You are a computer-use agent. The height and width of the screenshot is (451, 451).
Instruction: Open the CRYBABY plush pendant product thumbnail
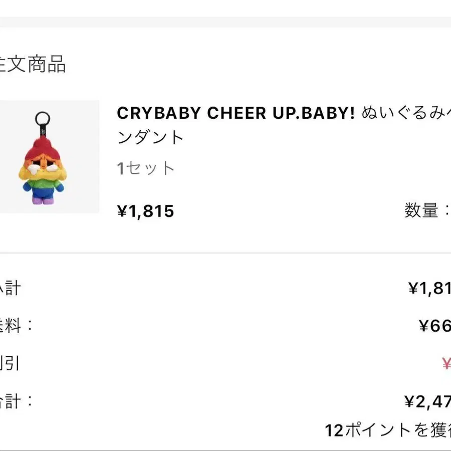49,157
